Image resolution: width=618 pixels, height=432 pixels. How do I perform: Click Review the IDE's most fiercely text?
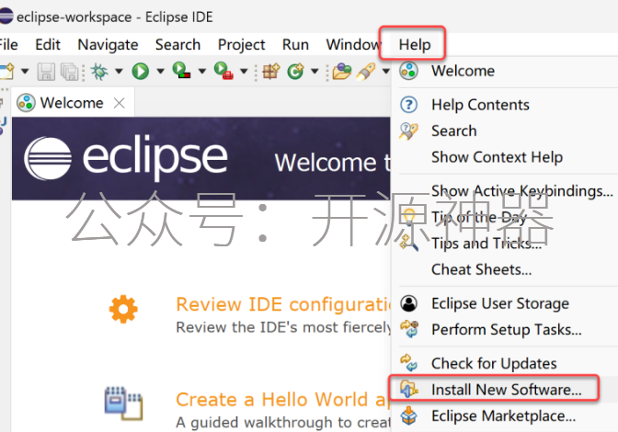[x=283, y=327]
